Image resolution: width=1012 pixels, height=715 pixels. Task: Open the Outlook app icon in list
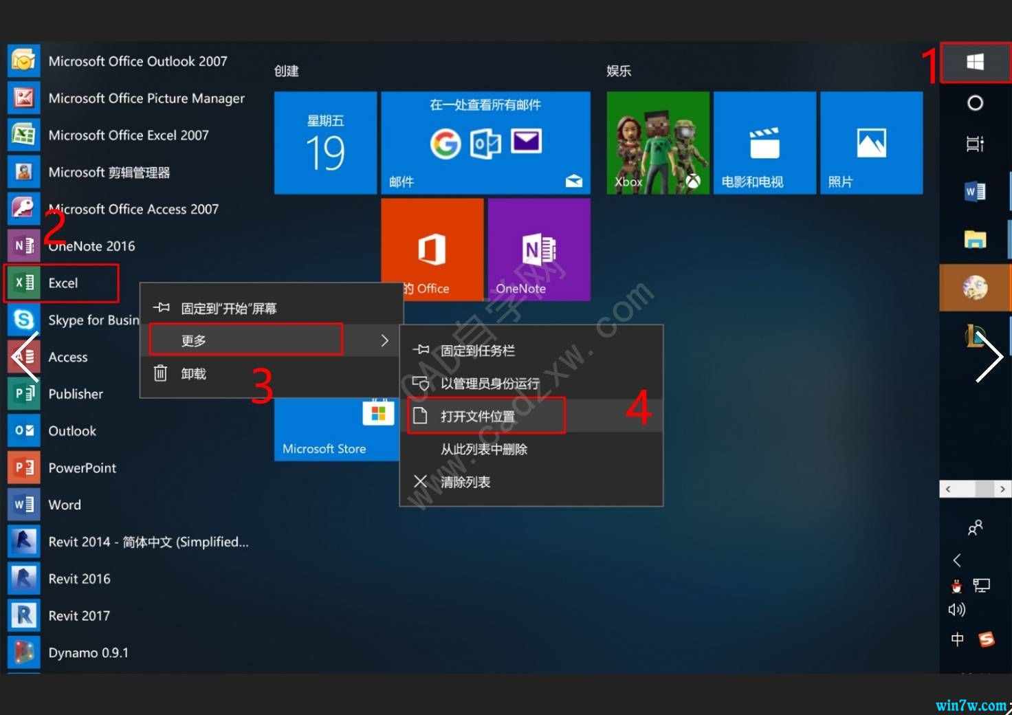tap(23, 431)
